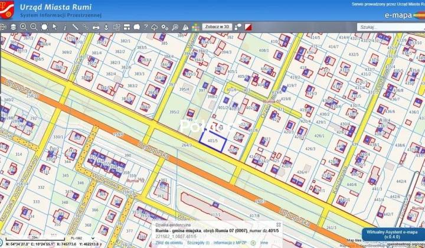Image resolution: width=425 pixels, height=248 pixels.
Task: Click parcel label 314
Action: (19, 154)
